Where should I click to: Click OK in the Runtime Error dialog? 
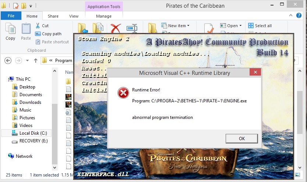241,138
